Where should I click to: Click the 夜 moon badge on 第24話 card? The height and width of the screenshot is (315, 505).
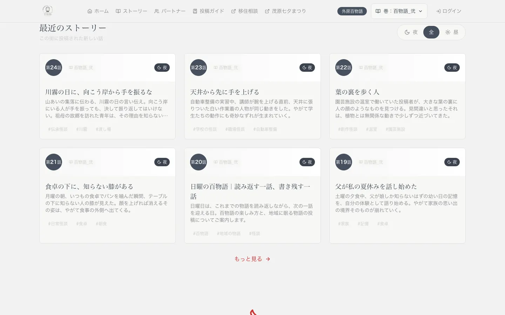pyautogui.click(x=162, y=68)
